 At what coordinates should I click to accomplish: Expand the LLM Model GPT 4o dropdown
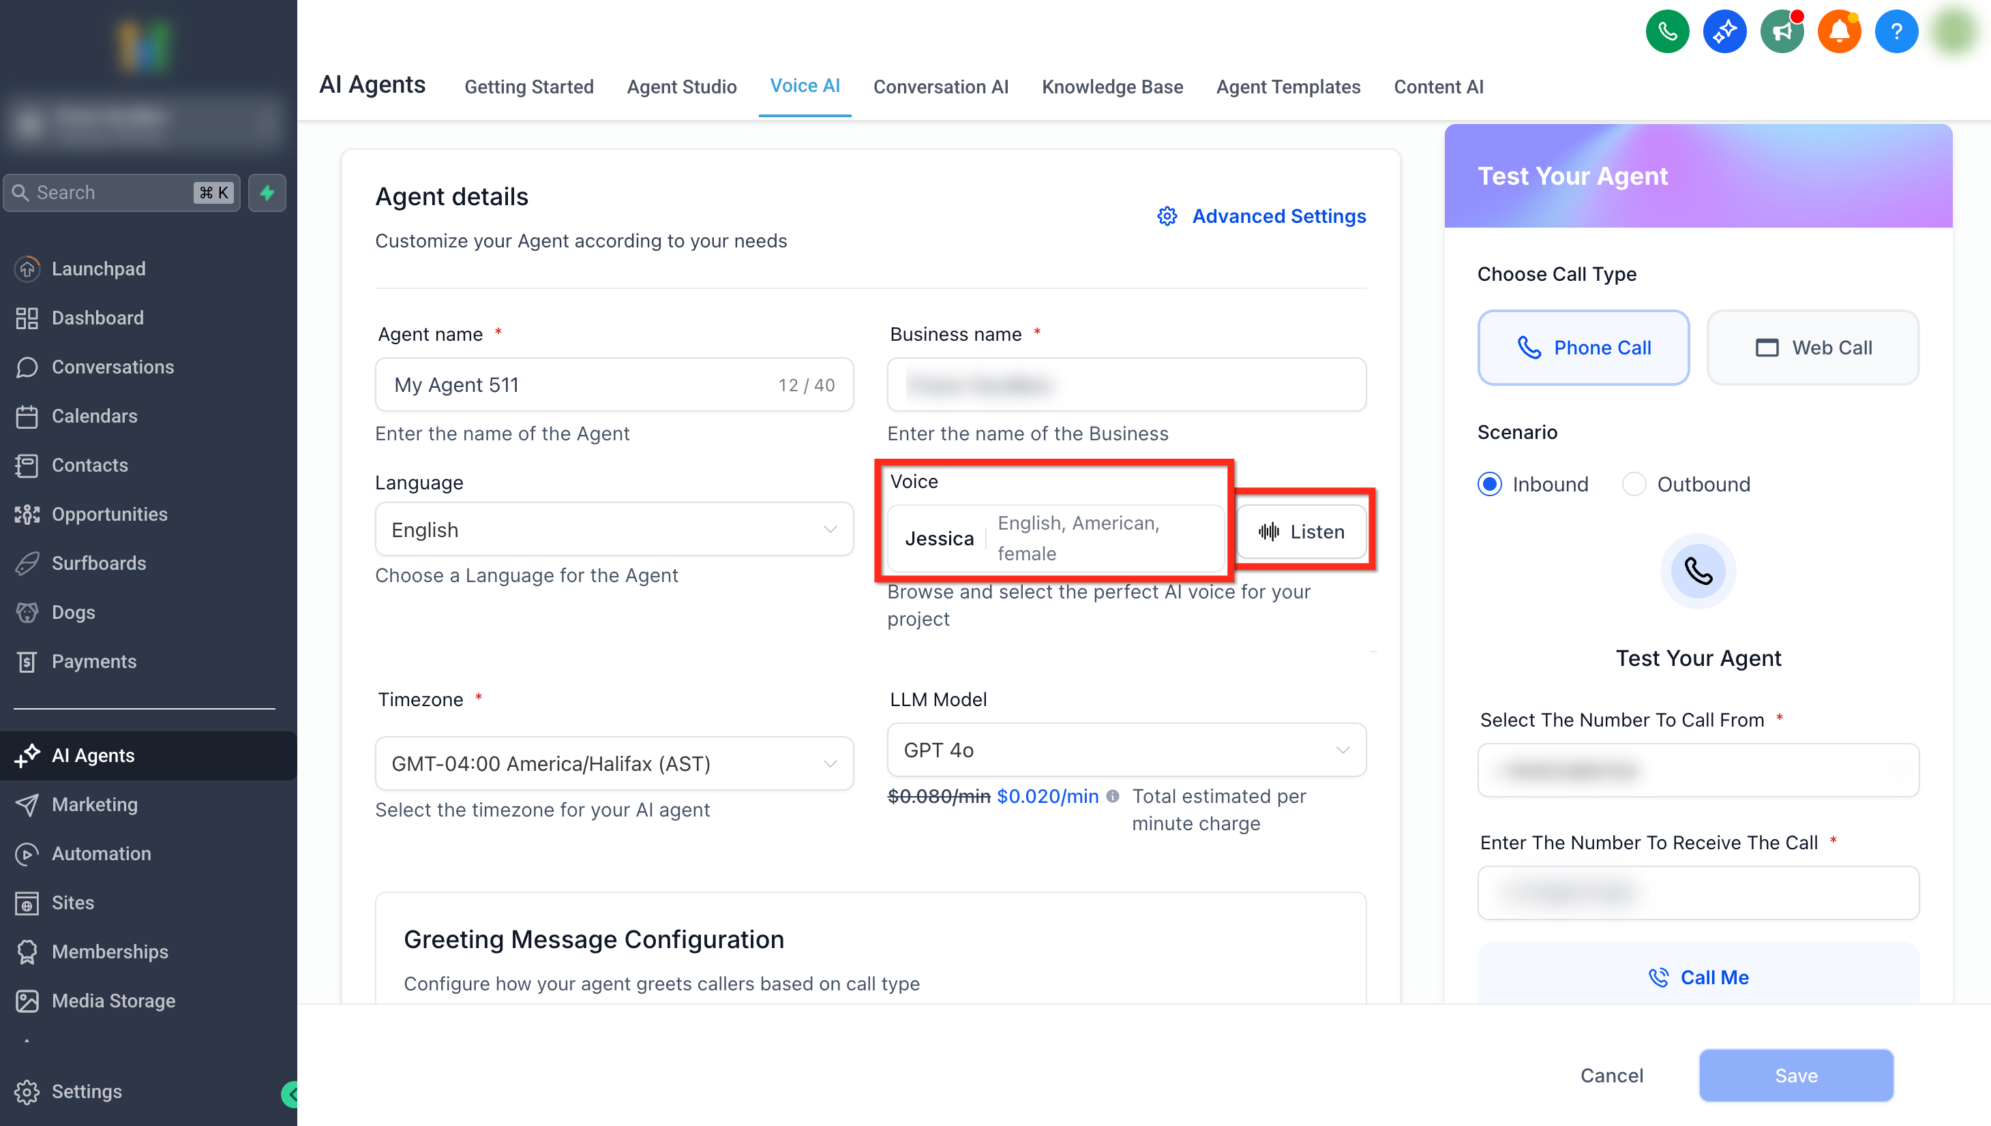point(1126,750)
